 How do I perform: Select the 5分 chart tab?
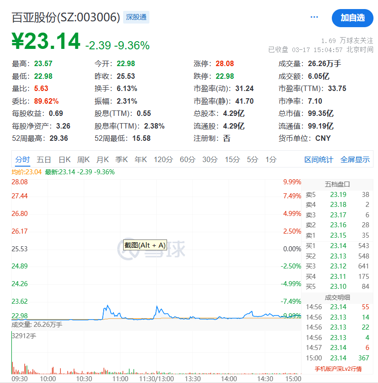coord(253,159)
